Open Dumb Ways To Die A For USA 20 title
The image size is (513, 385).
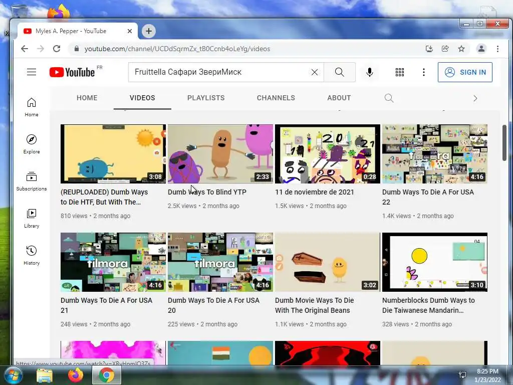coord(213,305)
